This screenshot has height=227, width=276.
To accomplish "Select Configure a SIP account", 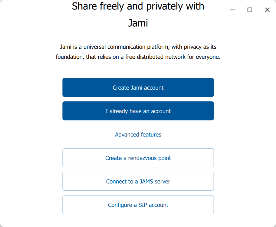I will coord(138,205).
